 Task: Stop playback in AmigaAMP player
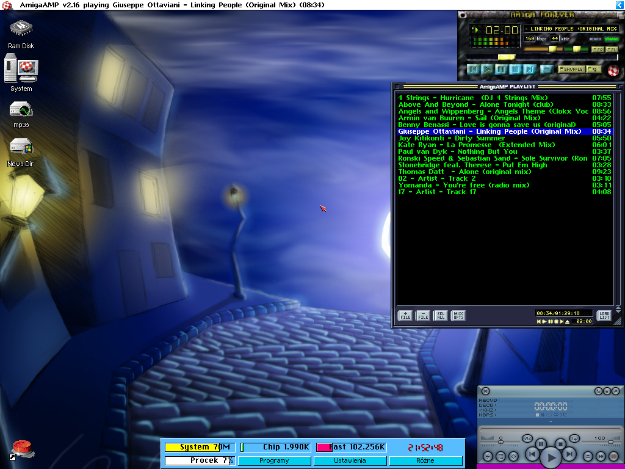[515, 70]
